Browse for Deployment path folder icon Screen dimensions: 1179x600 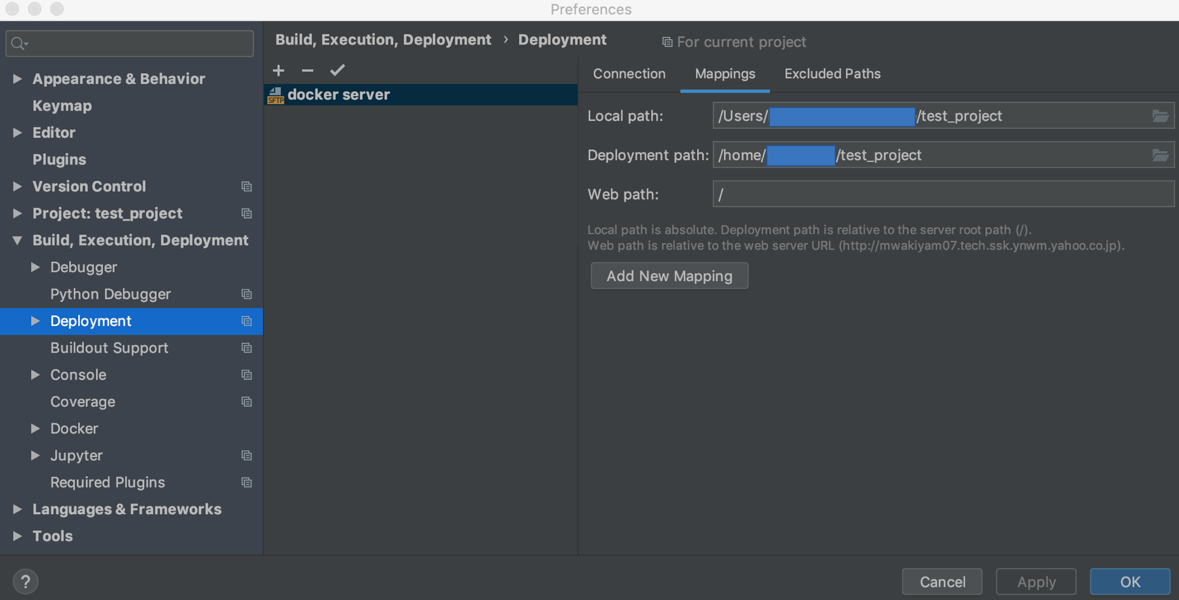[1160, 155]
